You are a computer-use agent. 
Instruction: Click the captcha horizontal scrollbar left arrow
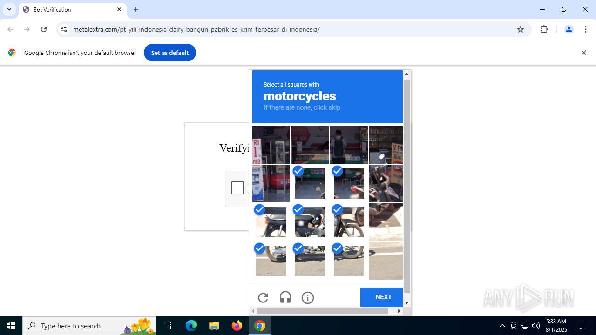253,311
